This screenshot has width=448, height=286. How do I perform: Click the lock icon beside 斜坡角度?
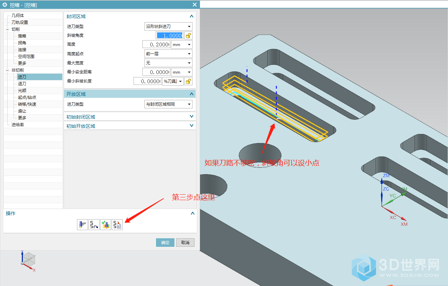(188, 35)
